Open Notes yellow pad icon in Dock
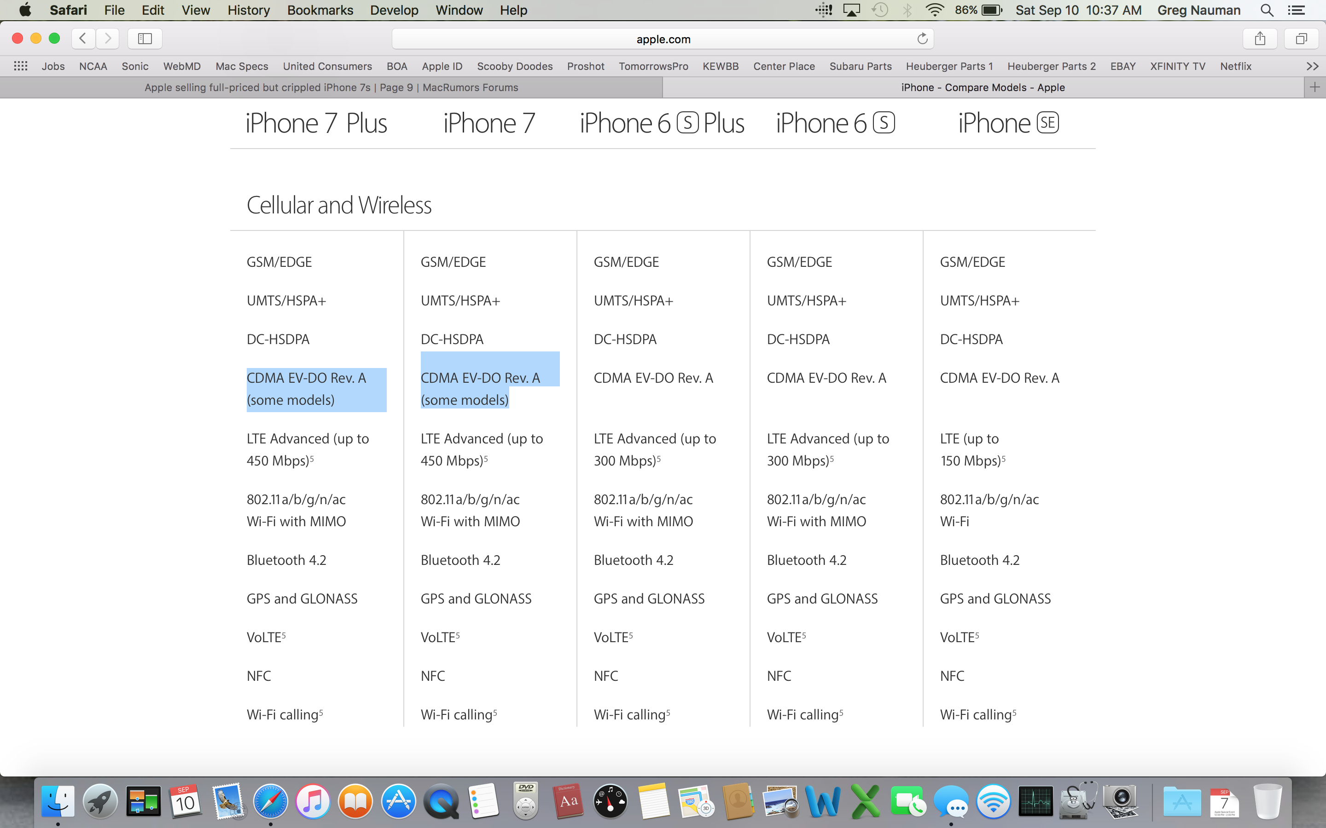The width and height of the screenshot is (1326, 828). click(x=653, y=801)
